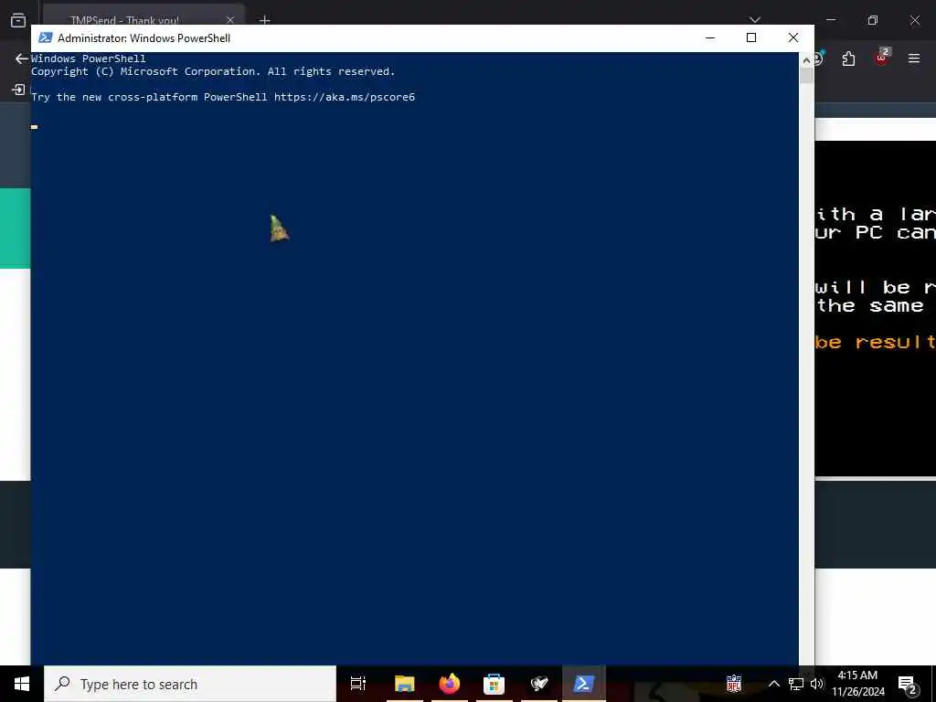936x702 pixels.
Task: Show hidden system tray icons
Action: [773, 684]
